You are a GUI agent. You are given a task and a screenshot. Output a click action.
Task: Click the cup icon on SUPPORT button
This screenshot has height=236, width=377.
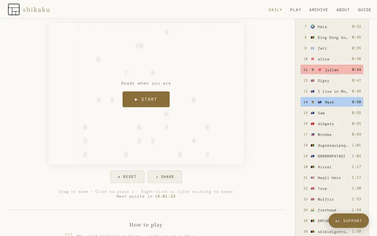[338, 221]
